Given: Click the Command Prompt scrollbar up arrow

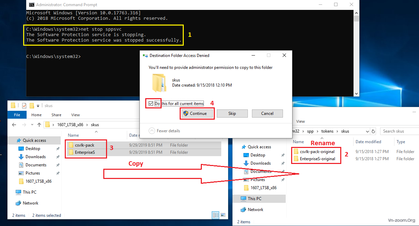Looking at the screenshot, I should click(356, 12).
